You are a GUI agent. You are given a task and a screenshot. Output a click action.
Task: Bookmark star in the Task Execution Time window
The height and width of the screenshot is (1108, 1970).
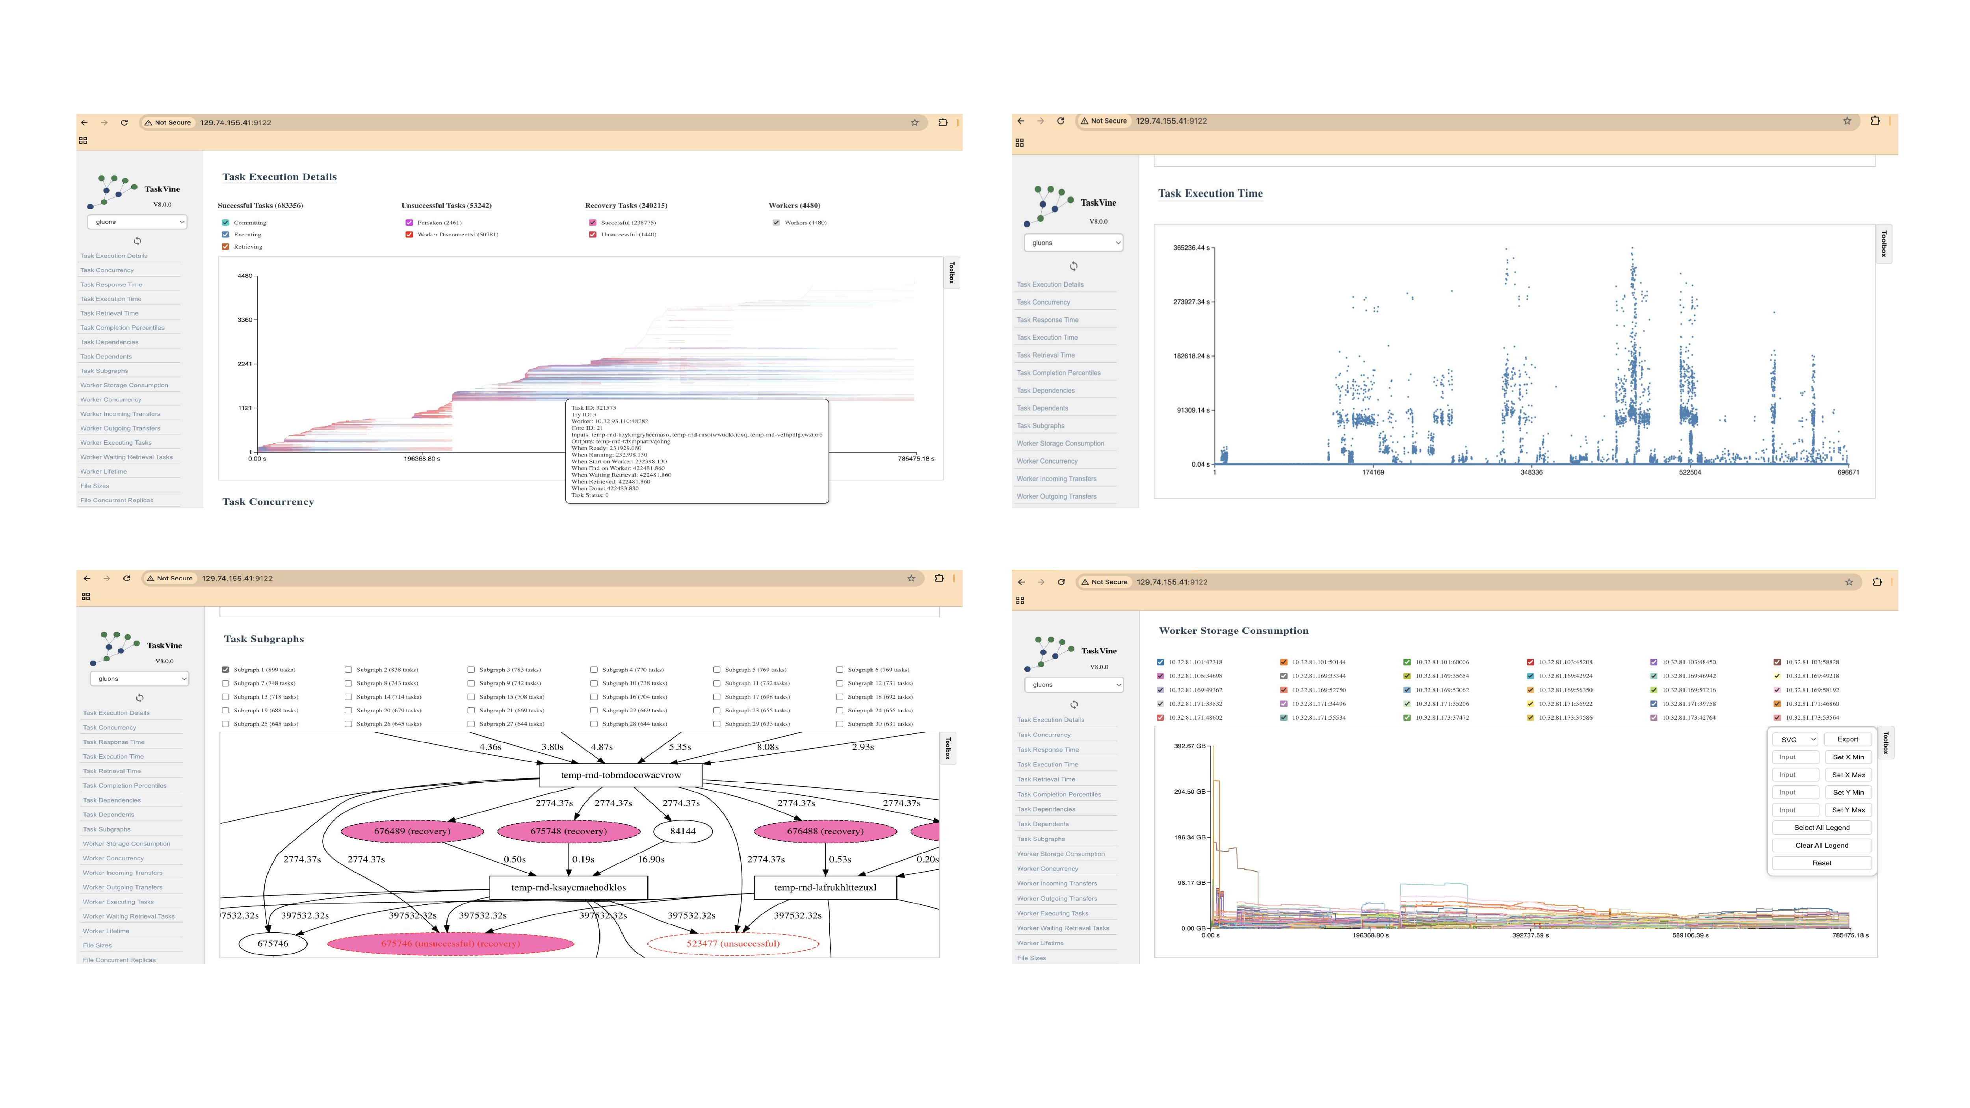tap(1847, 121)
